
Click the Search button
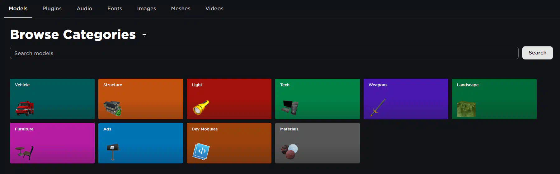[537, 53]
